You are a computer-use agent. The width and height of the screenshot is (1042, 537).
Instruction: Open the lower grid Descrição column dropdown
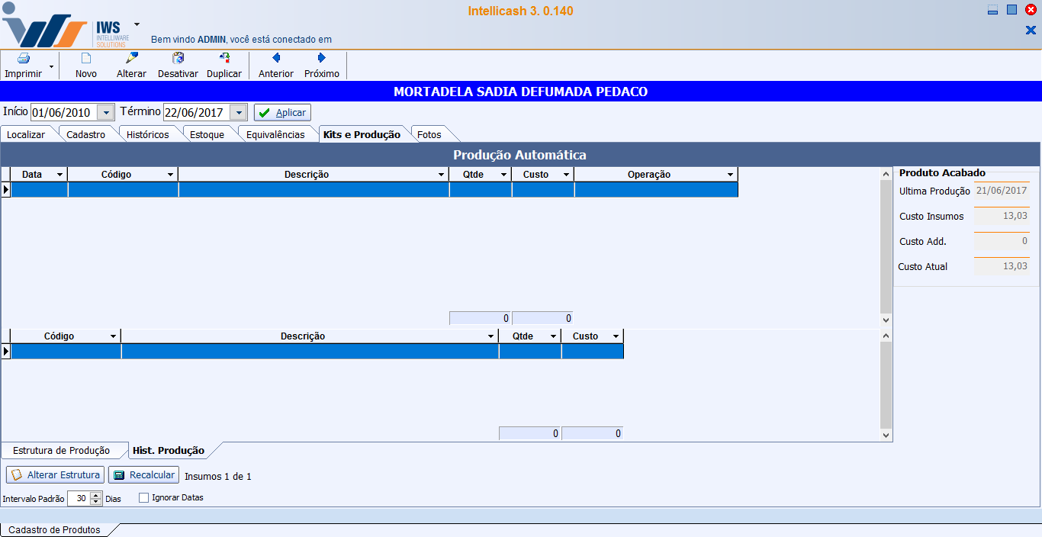click(491, 336)
